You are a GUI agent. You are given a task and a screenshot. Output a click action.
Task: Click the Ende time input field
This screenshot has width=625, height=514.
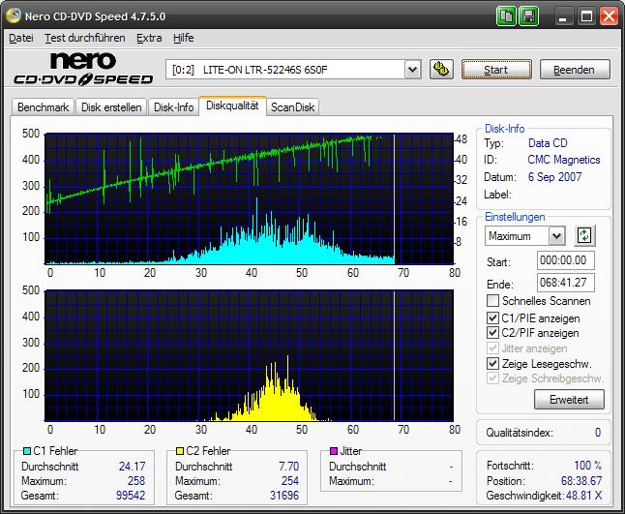566,283
